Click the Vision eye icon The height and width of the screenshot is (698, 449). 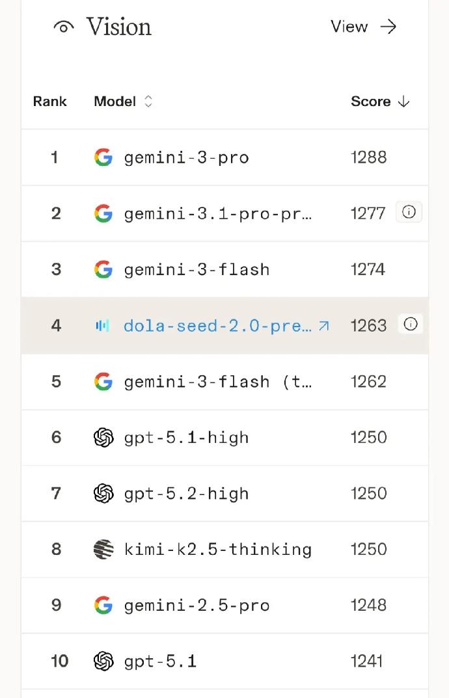pyautogui.click(x=63, y=27)
